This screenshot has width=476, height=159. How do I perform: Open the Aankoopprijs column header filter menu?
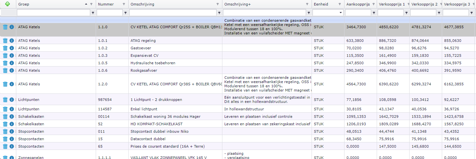372,4
